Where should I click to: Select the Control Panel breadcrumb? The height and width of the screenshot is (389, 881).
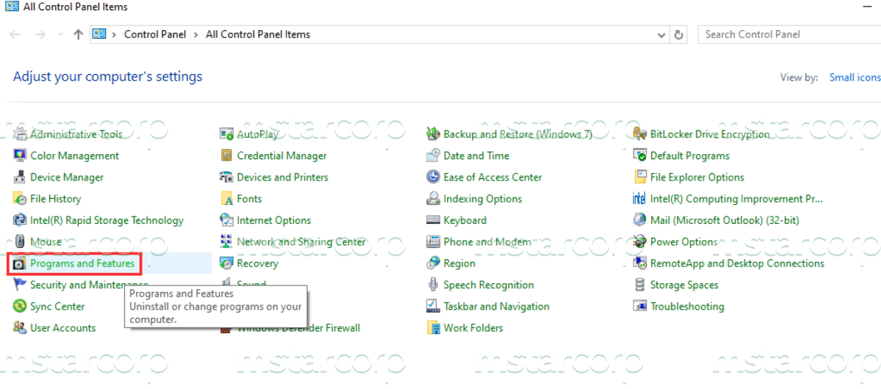(155, 34)
